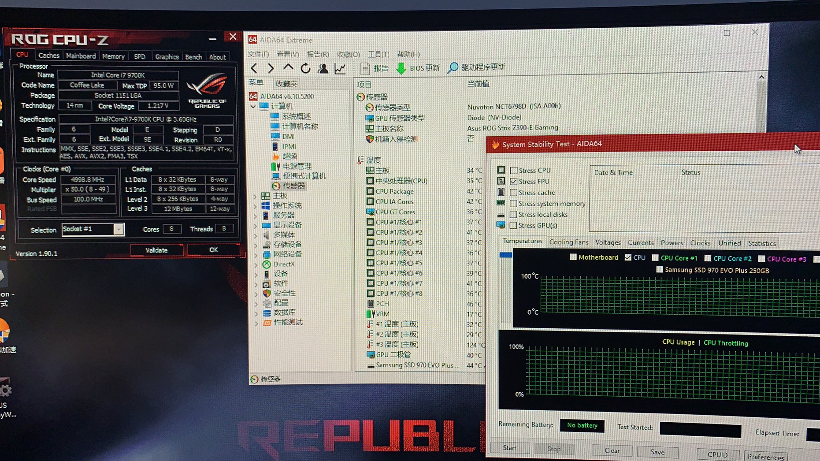Uncheck the Stress FPU option

tap(515, 181)
